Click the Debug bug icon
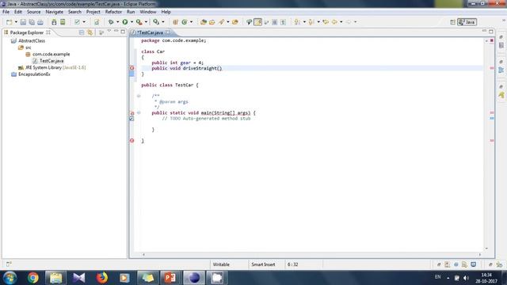This screenshot has height=285, width=507. [111, 22]
